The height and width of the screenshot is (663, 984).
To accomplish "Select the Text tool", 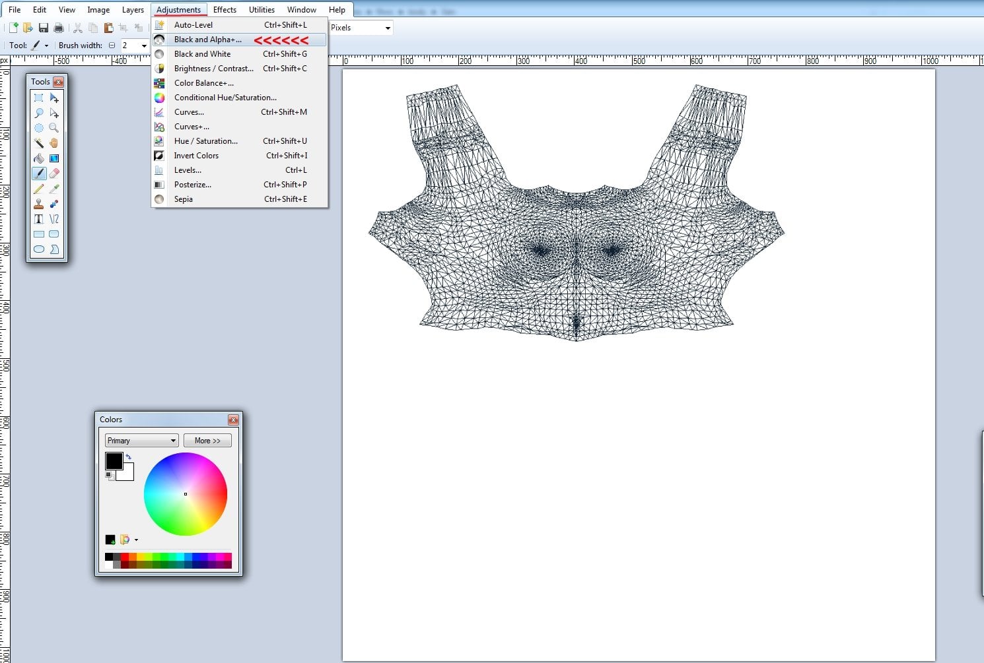I will 39,219.
